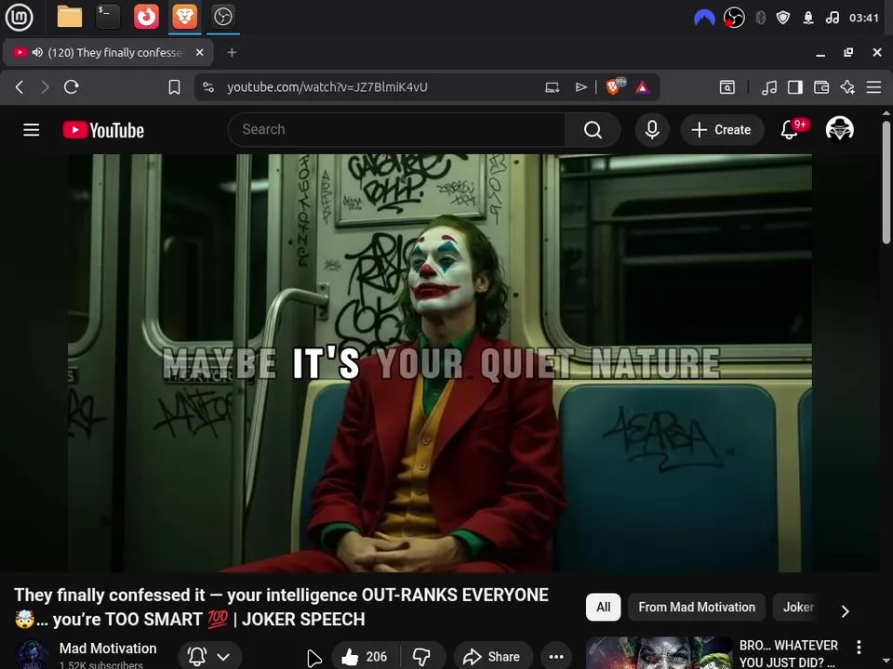Screen dimensions: 893x669
Task: Close the YouTube tab
Action: pos(199,52)
